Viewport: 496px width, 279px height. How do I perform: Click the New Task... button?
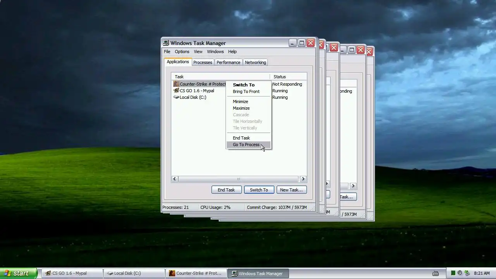[x=291, y=190]
